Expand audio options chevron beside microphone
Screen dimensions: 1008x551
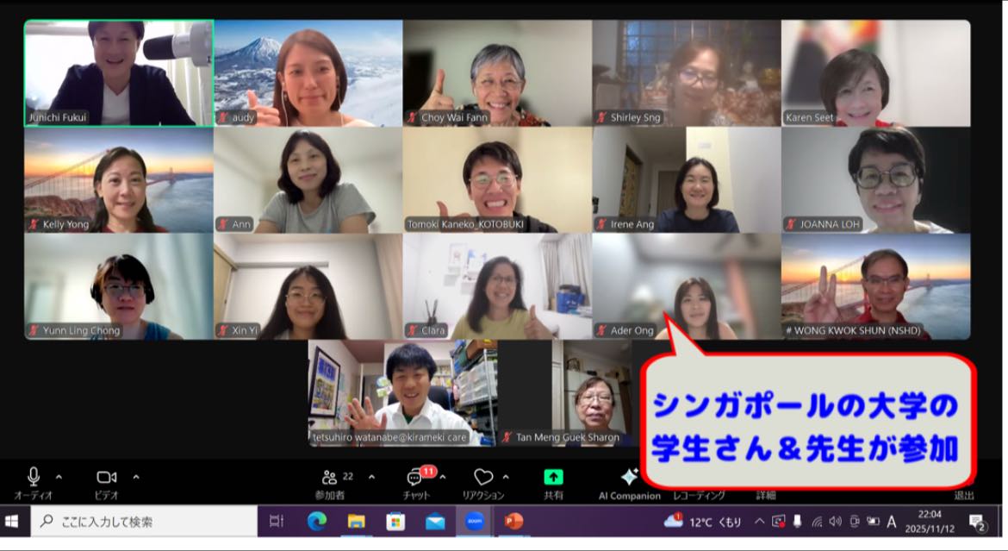(59, 477)
